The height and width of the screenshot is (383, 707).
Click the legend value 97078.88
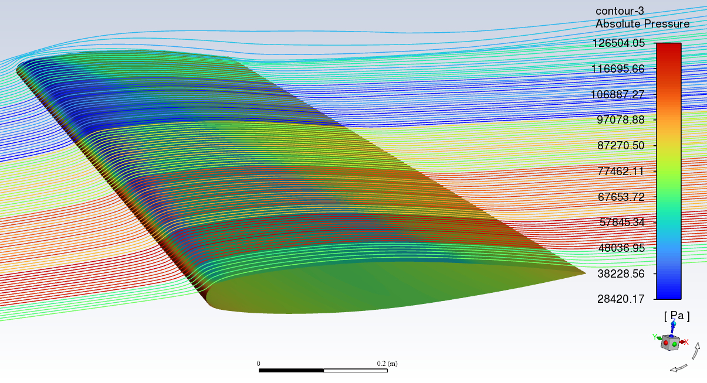tap(621, 120)
